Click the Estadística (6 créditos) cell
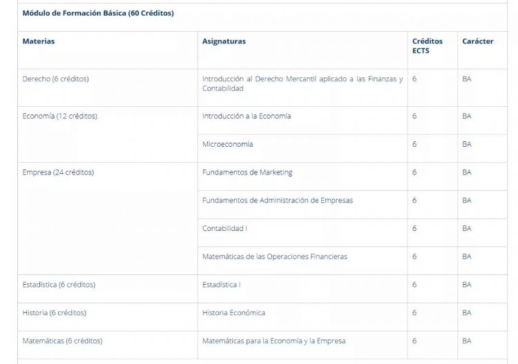Screen dimensions: 518x364 coord(59,285)
